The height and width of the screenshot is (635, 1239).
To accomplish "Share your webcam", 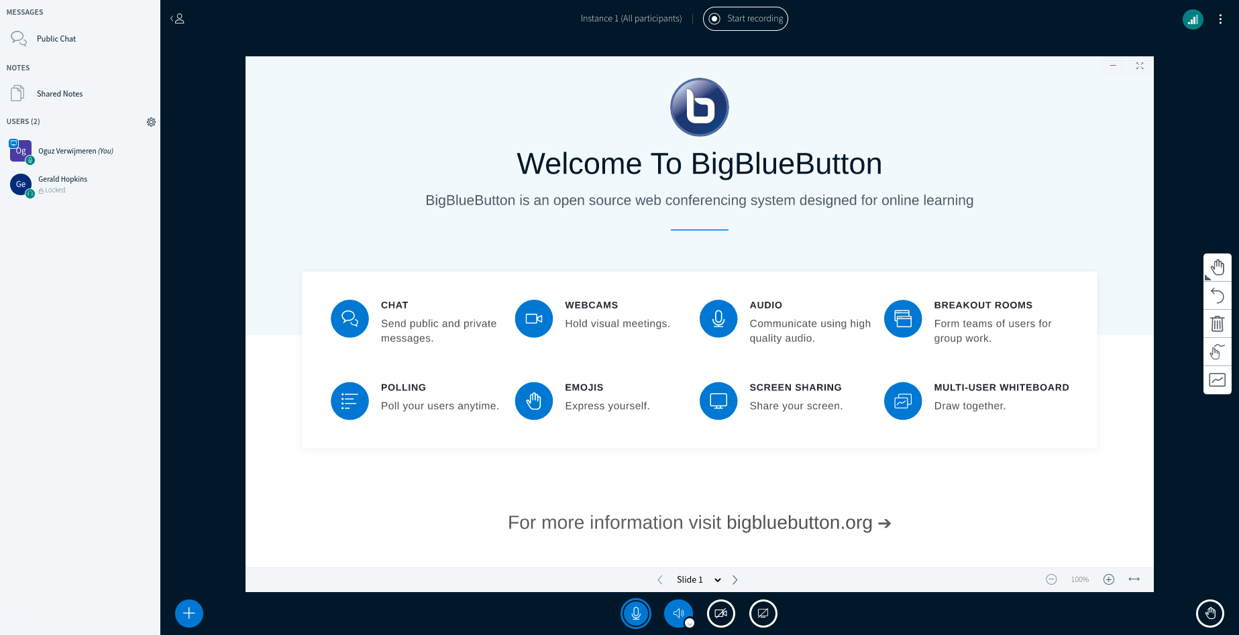I will tap(721, 614).
